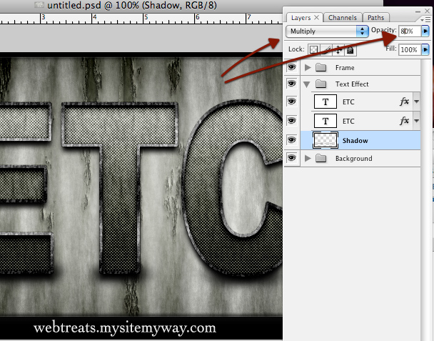434x341 pixels.
Task: Hide the Shadow layer via eye icon
Action: point(291,139)
